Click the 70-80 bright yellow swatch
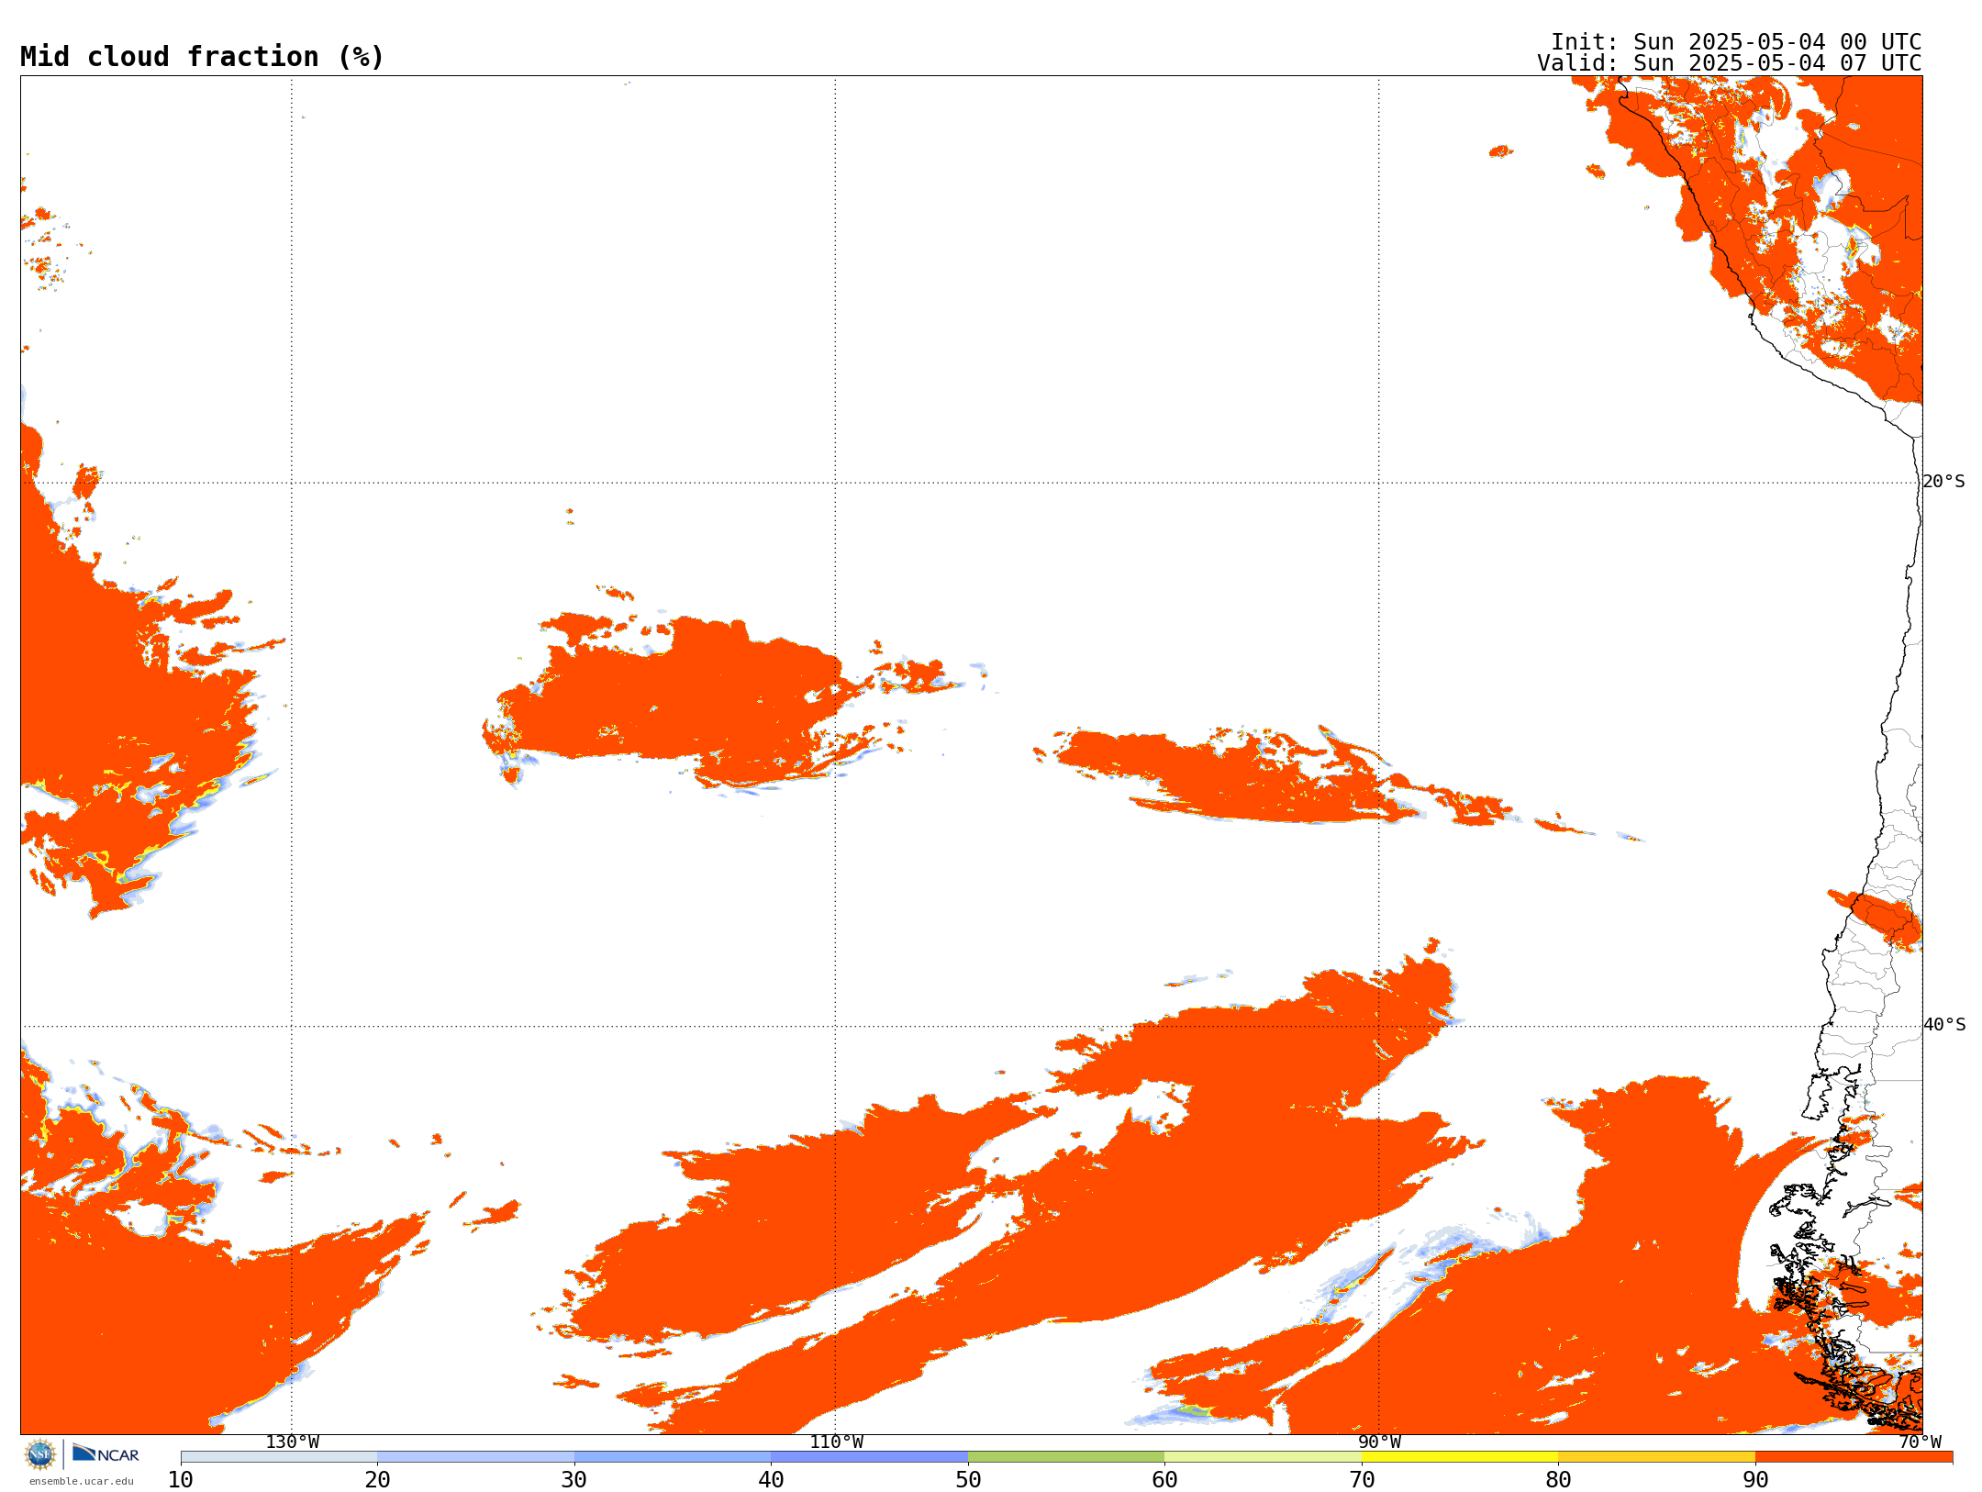The width and height of the screenshot is (1982, 1492). click(1460, 1457)
